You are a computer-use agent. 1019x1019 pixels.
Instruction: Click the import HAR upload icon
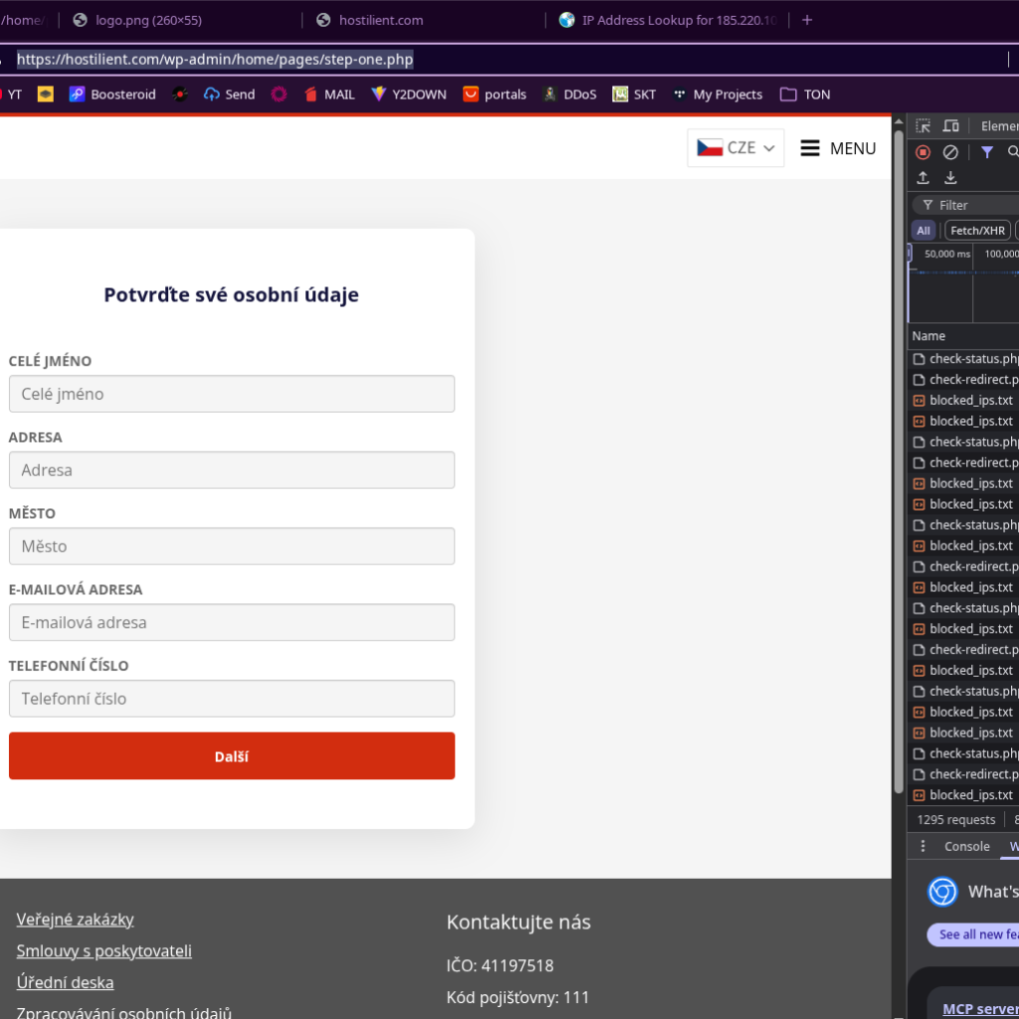click(922, 178)
